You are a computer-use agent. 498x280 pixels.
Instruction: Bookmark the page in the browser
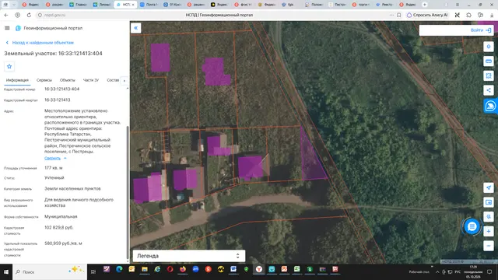[x=399, y=15]
